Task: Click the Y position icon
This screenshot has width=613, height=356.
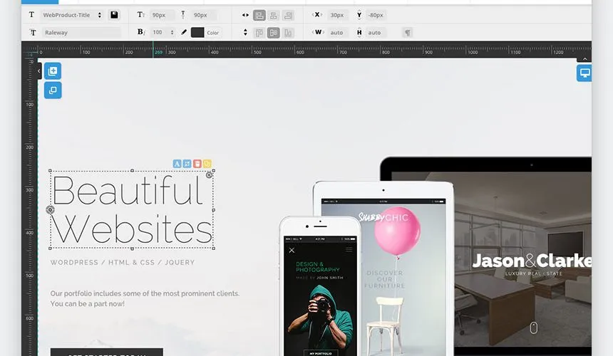Action: (x=359, y=15)
